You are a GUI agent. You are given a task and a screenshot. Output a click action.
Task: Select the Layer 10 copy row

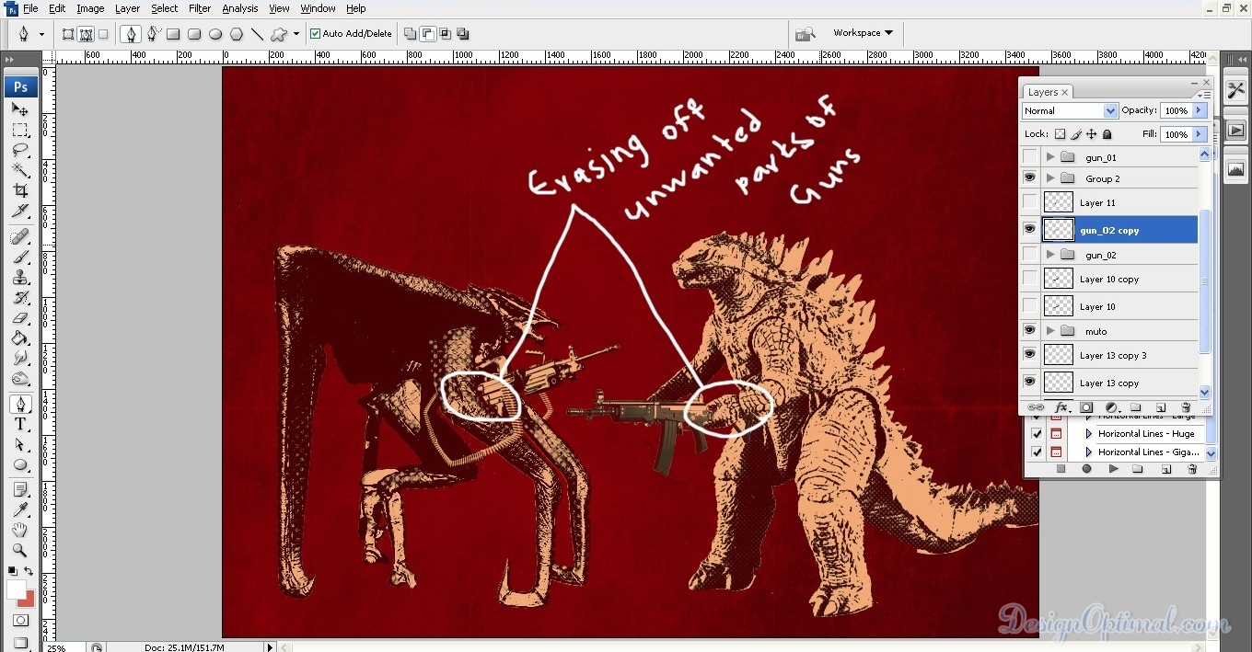click(1119, 280)
